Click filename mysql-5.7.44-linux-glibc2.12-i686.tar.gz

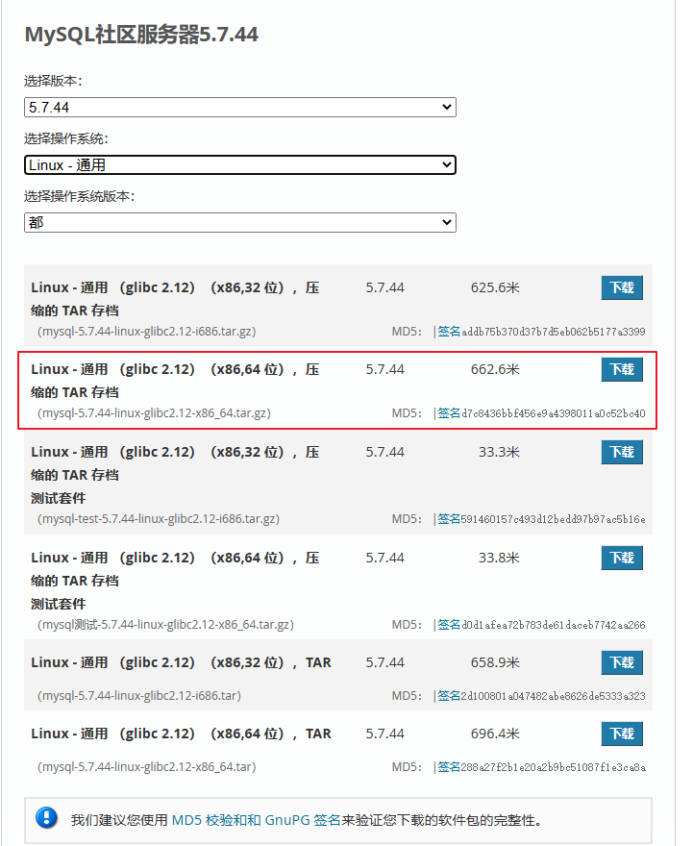click(x=147, y=332)
